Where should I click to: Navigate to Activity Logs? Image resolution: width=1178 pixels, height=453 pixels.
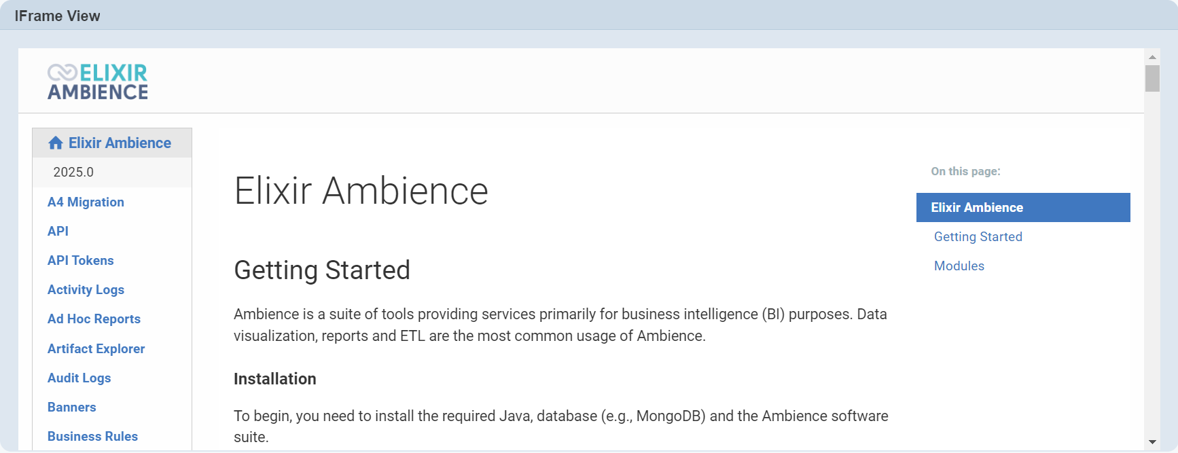tap(86, 290)
